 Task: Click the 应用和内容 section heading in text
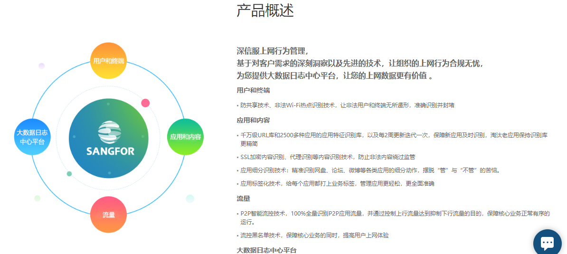pos(253,121)
